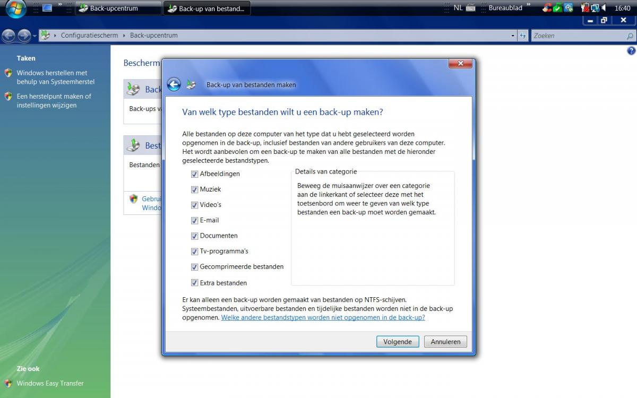Click the Volgende button

tap(398, 342)
